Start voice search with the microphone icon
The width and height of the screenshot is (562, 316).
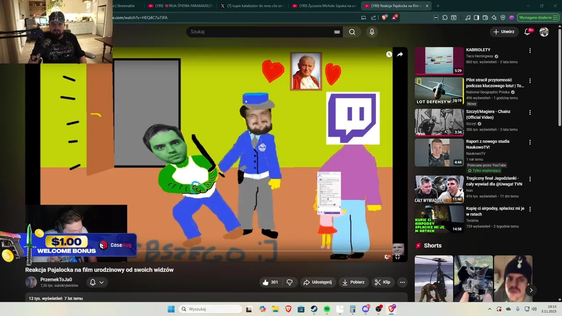click(372, 32)
